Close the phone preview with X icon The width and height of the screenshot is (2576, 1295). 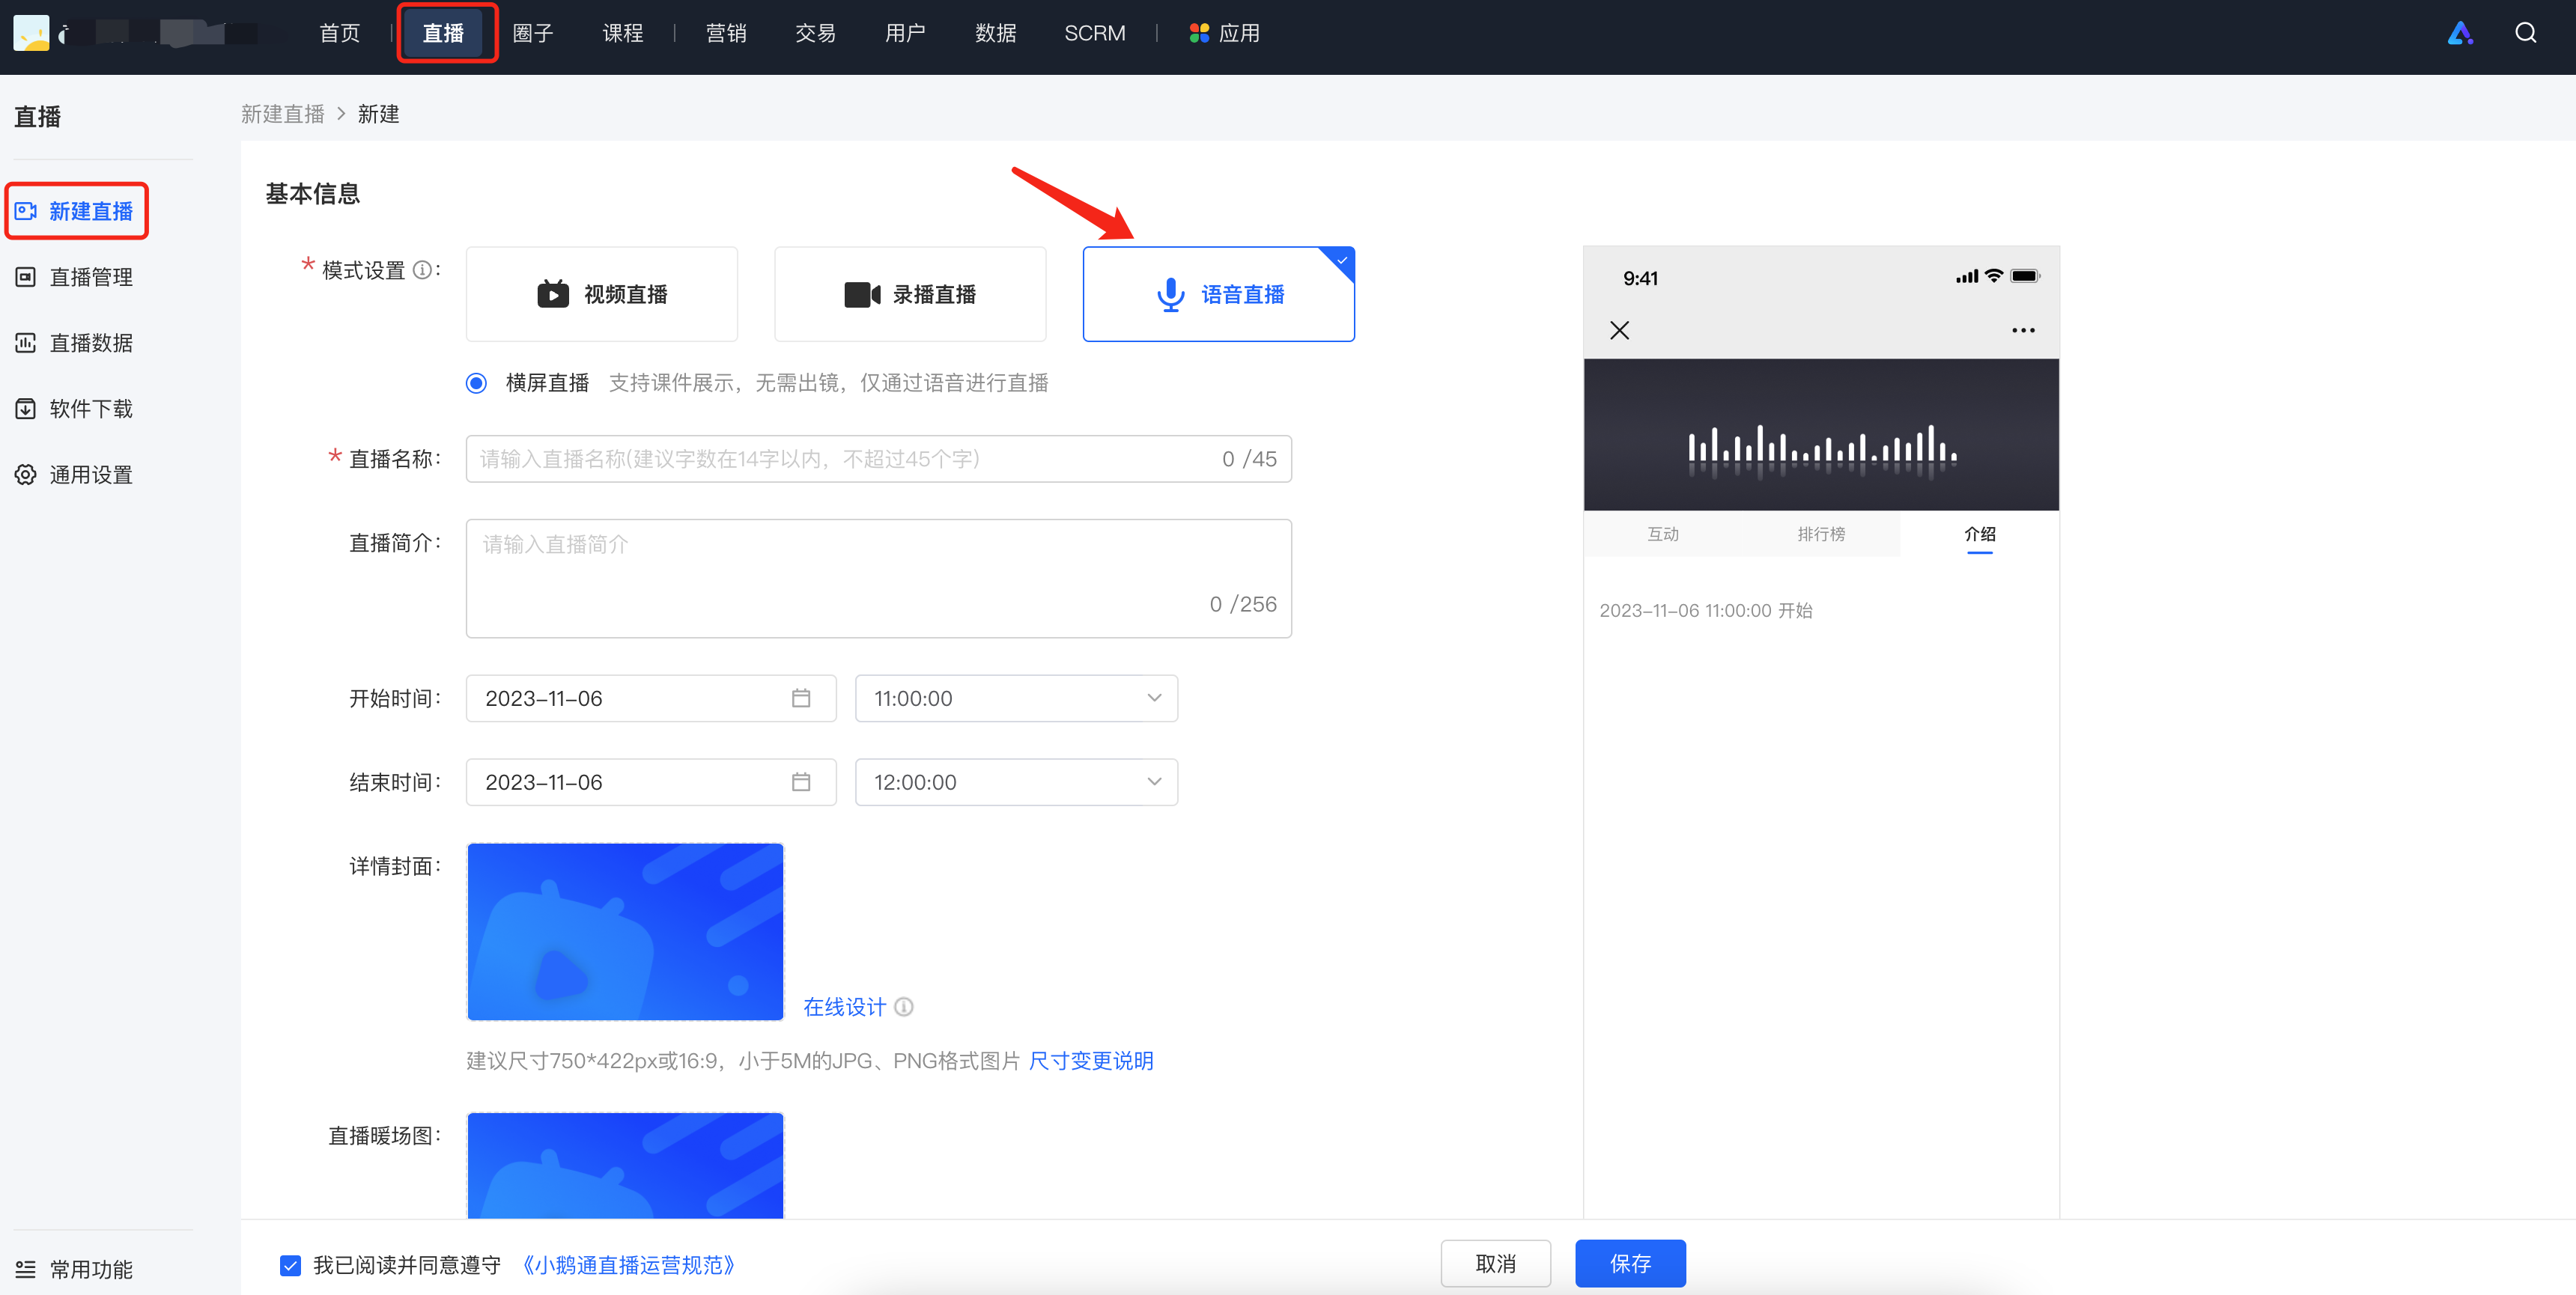click(x=1620, y=330)
